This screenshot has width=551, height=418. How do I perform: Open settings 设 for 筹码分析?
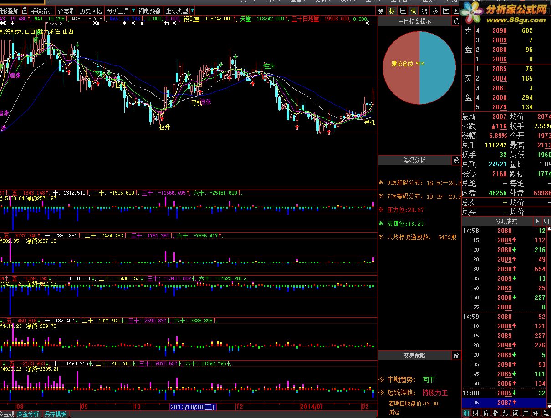point(456,160)
